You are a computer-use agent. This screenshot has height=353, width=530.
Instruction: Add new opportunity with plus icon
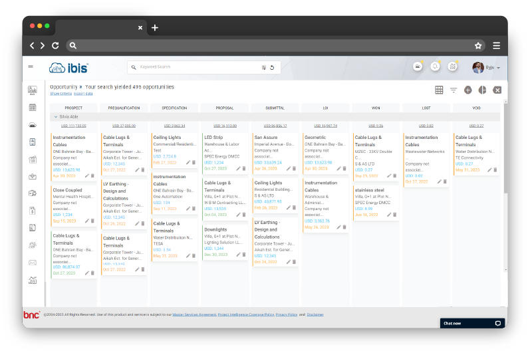click(x=468, y=90)
